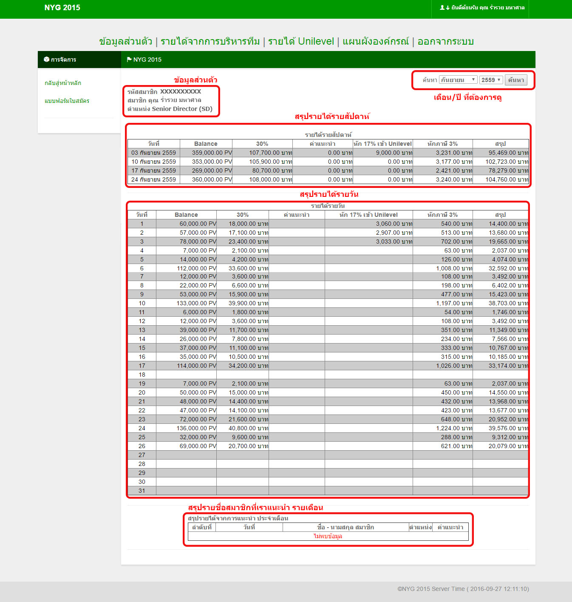Click the NYG 2015 brand title in the header

pos(62,8)
